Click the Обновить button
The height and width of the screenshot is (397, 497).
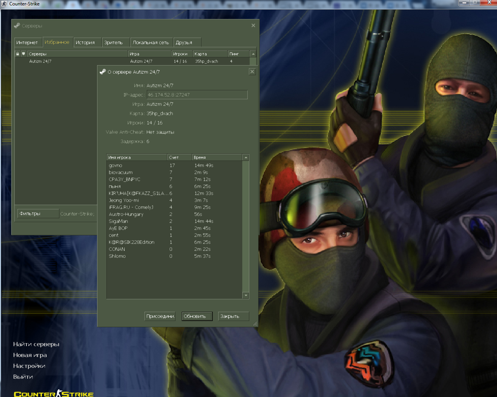[x=197, y=316]
